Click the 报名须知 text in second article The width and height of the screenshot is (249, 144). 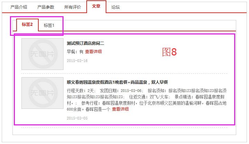(x=155, y=91)
